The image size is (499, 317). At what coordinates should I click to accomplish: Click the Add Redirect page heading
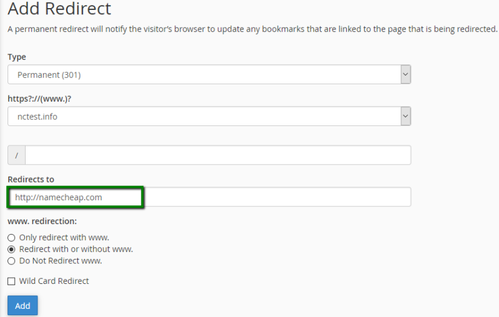coord(59,9)
